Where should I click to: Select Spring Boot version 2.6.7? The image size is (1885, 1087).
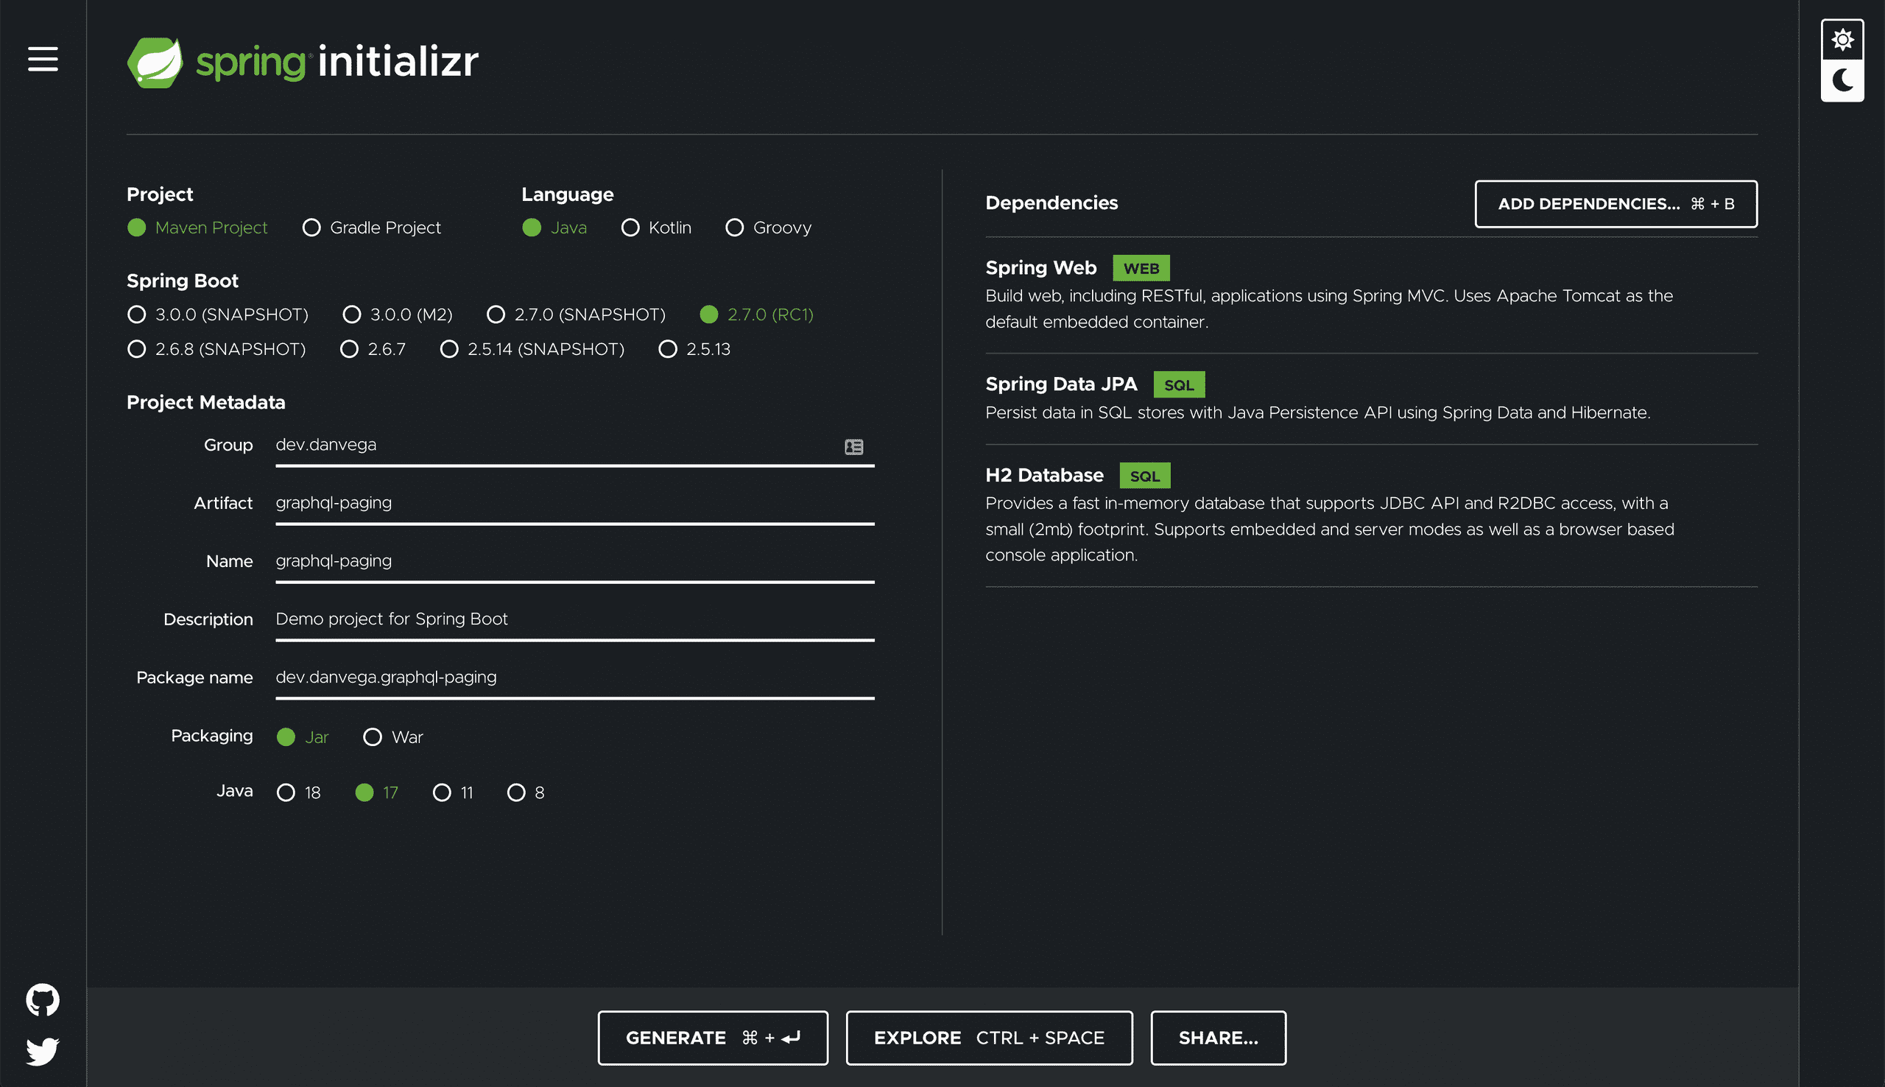coord(349,348)
